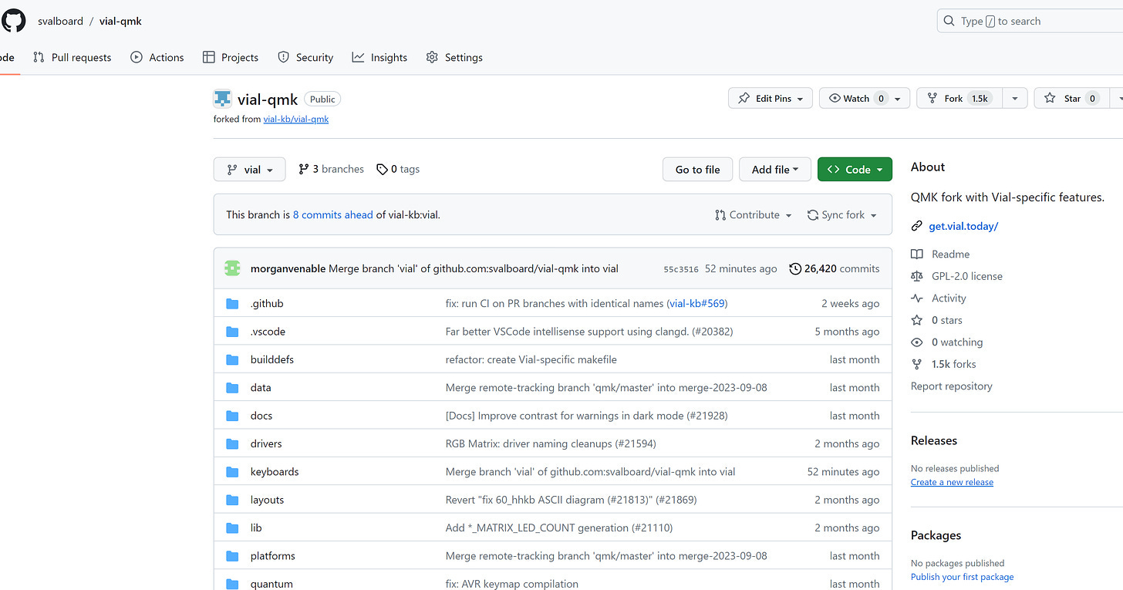The image size is (1123, 590).
Task: Open the repository Settings tab
Action: [x=454, y=57]
